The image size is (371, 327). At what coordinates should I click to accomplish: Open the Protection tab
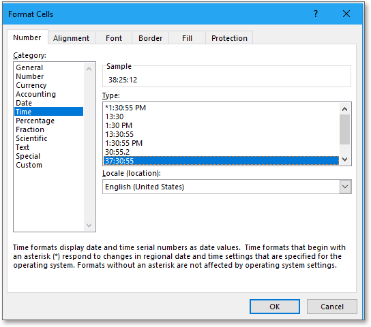(229, 38)
